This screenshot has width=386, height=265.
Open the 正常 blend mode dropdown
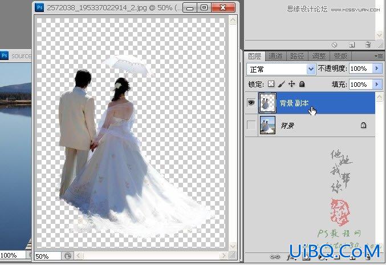tap(311, 69)
